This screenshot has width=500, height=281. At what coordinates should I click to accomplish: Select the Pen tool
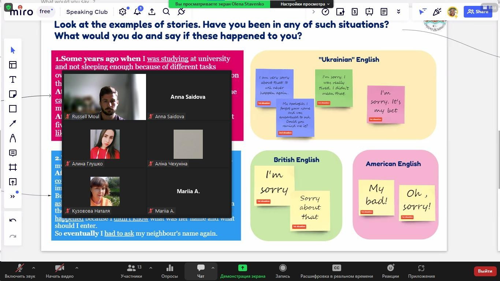tap(13, 138)
